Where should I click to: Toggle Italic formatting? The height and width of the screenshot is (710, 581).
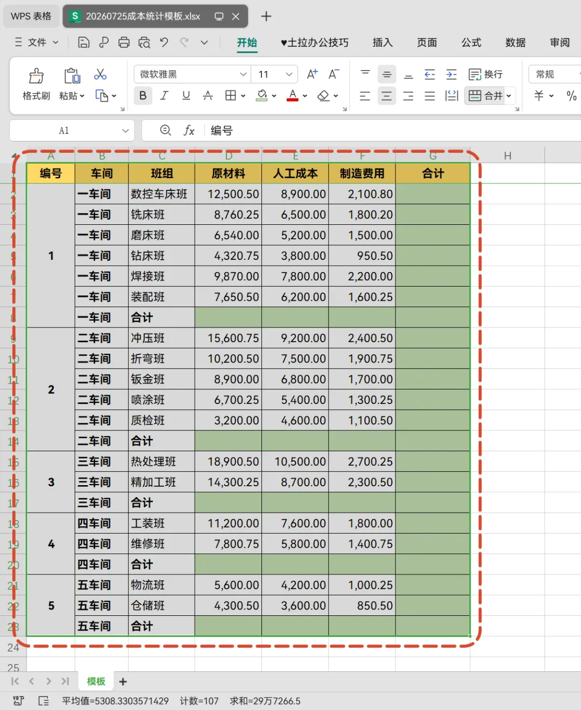164,96
